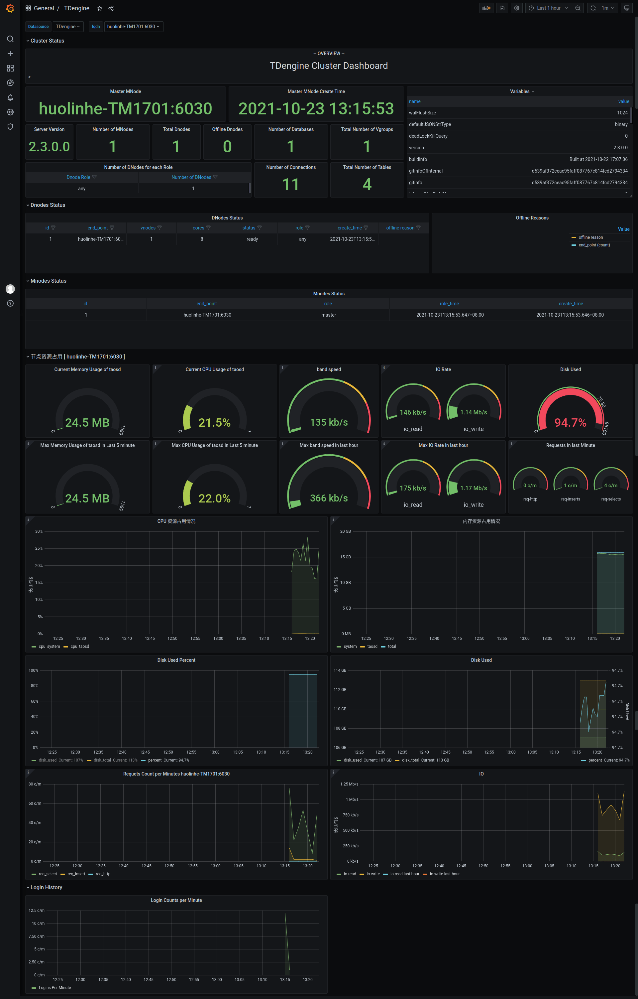The image size is (638, 999).
Task: Save dashboard using the disk icon
Action: pyautogui.click(x=502, y=8)
